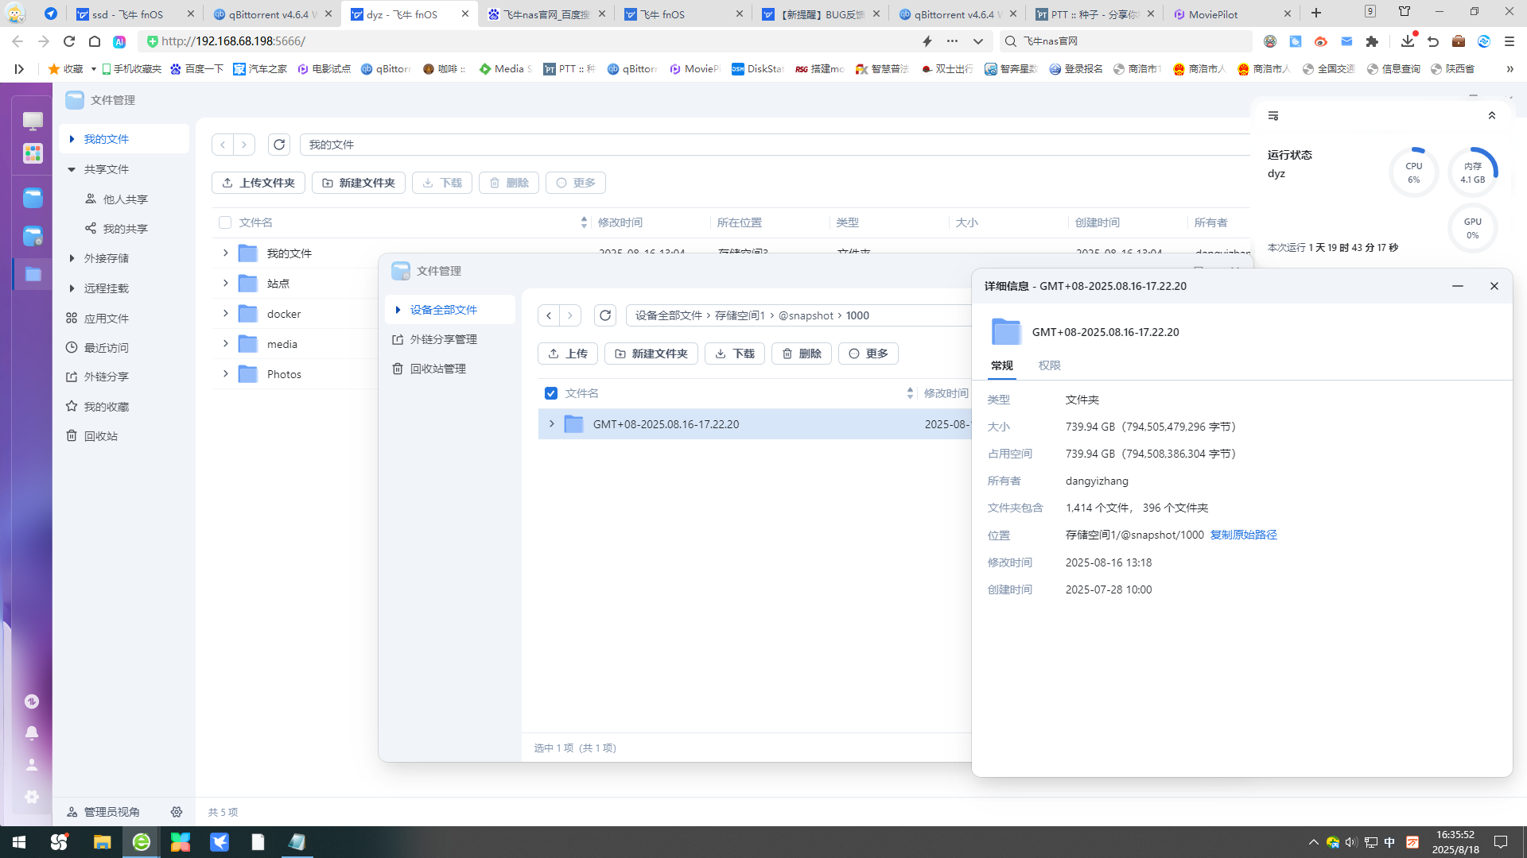
Task: Click the CPU usage gauge
Action: 1413,172
